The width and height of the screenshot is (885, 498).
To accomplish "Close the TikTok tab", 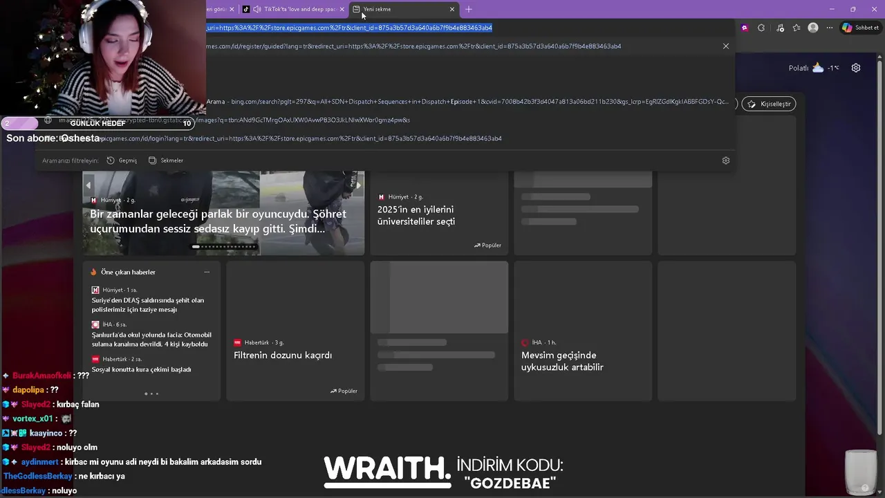I will pos(342,9).
